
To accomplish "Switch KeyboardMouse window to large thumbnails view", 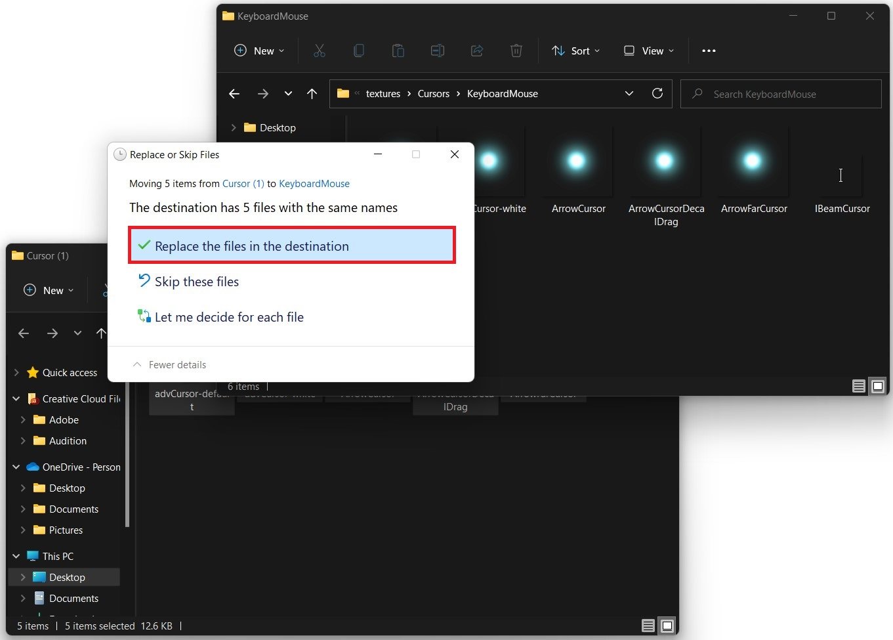I will tap(878, 386).
